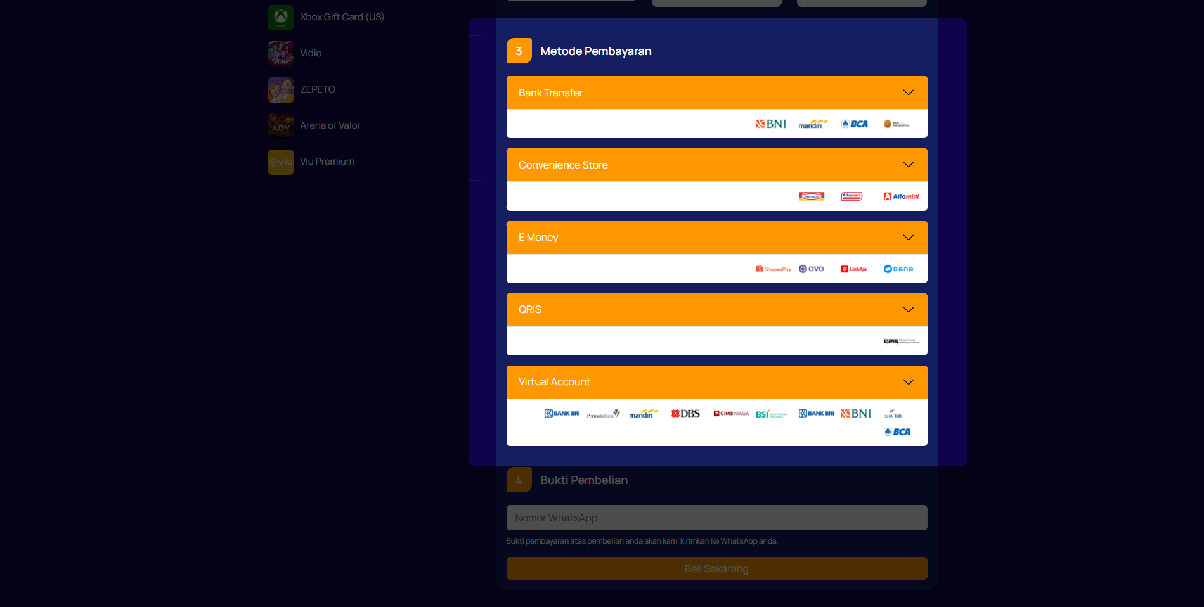1204x607 pixels.
Task: Pick the Alfamart logo
Action: (851, 196)
